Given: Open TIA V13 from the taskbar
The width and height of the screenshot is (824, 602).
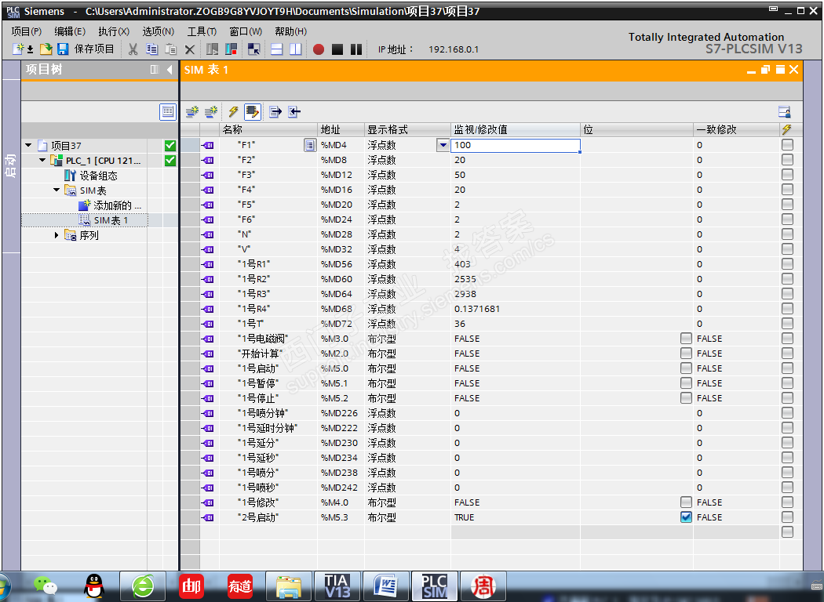Looking at the screenshot, I should (x=337, y=586).
